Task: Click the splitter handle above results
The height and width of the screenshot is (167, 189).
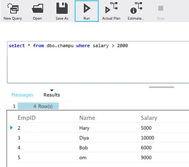Action: pos(161,87)
